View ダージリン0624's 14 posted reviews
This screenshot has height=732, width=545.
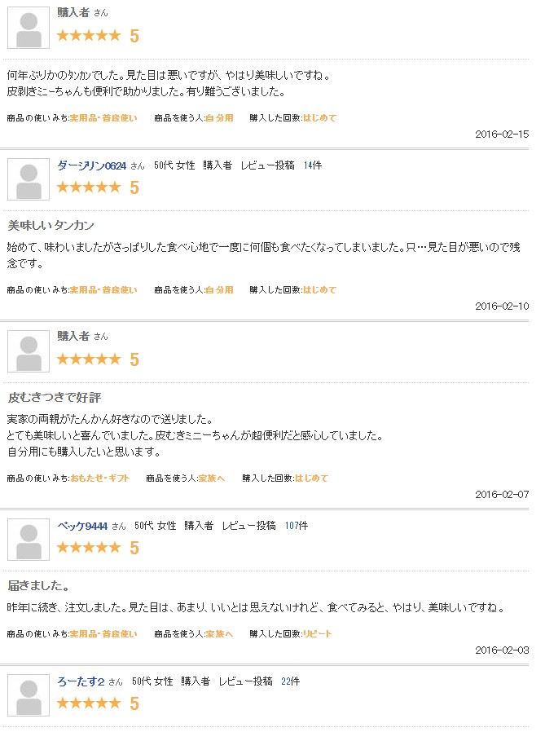(312, 165)
